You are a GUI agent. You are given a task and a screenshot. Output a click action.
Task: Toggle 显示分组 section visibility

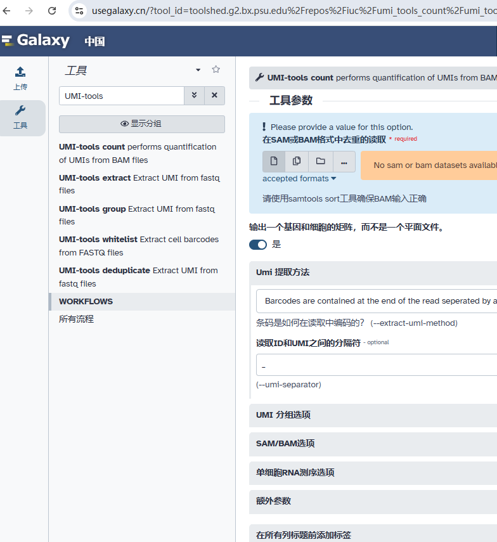pos(142,124)
